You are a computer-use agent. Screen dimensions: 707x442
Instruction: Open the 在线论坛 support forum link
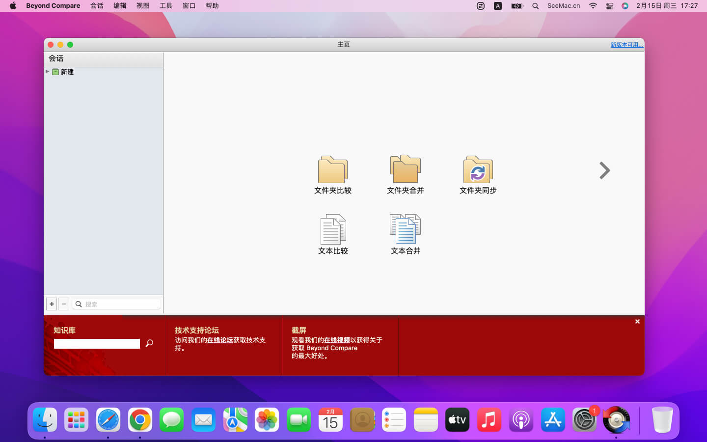(x=220, y=340)
